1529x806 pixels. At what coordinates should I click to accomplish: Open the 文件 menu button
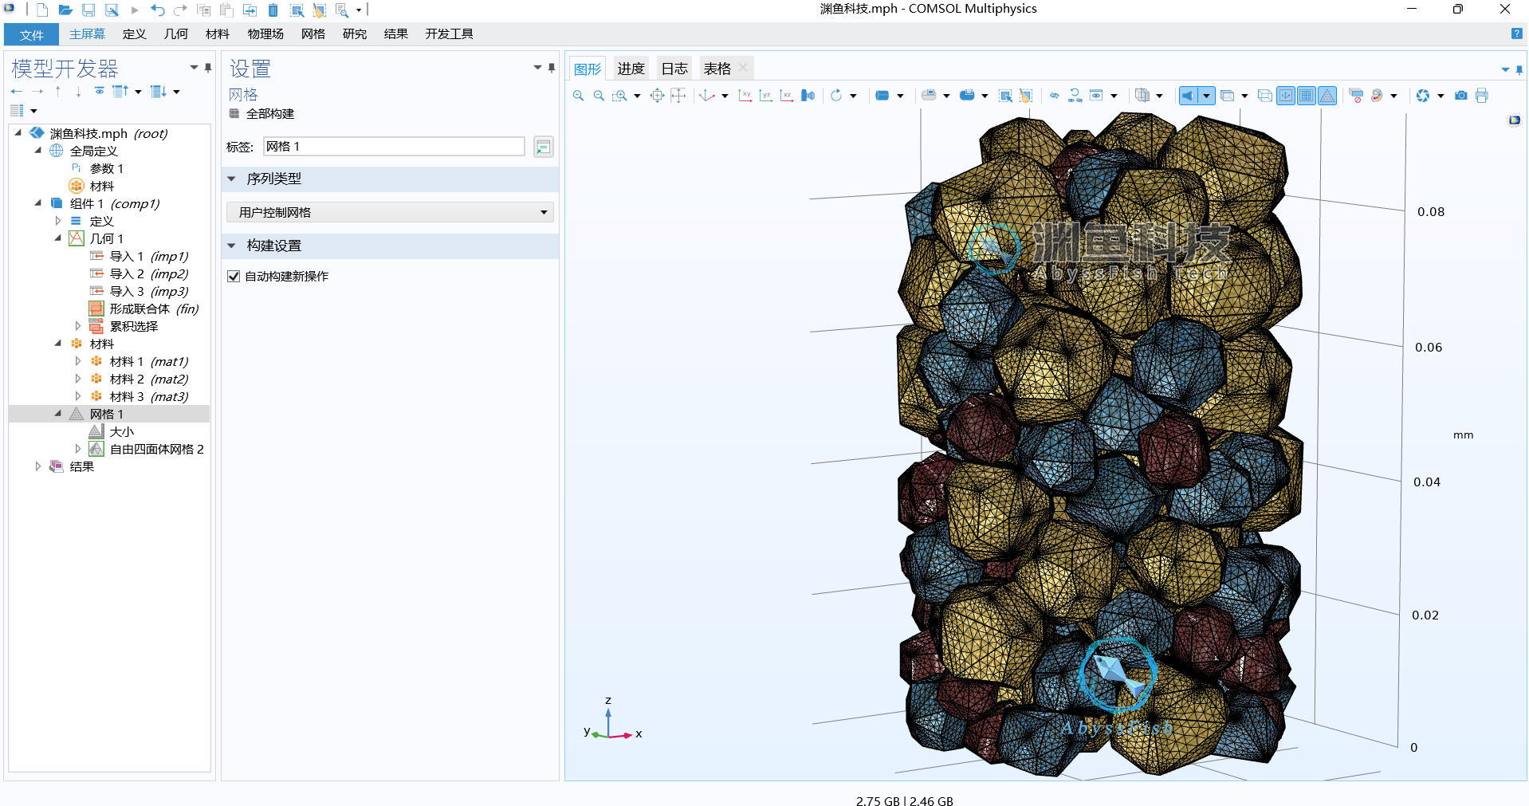click(31, 35)
